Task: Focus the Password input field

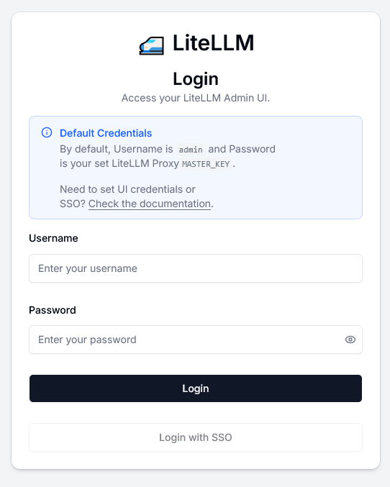Action: point(196,340)
